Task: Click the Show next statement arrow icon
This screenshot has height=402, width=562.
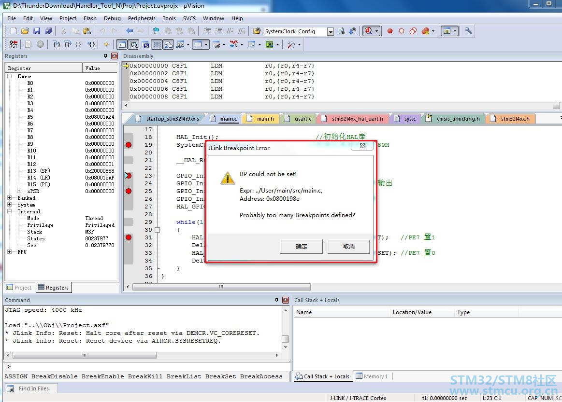Action: coord(106,44)
